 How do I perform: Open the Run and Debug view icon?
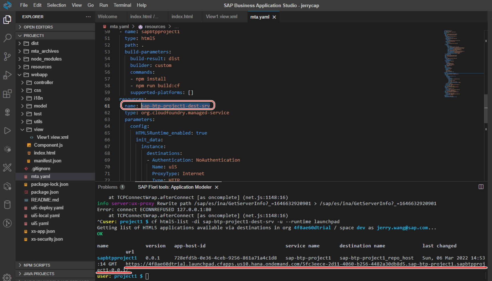7,75
